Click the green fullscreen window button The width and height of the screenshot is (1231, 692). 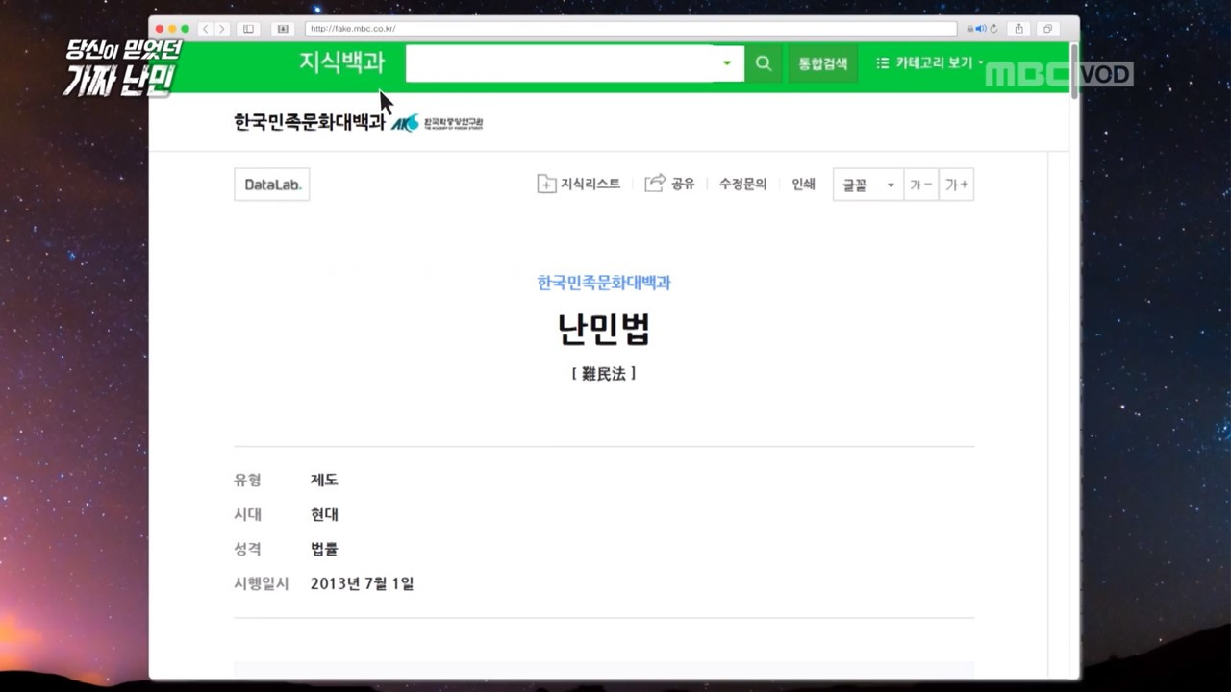click(x=186, y=29)
